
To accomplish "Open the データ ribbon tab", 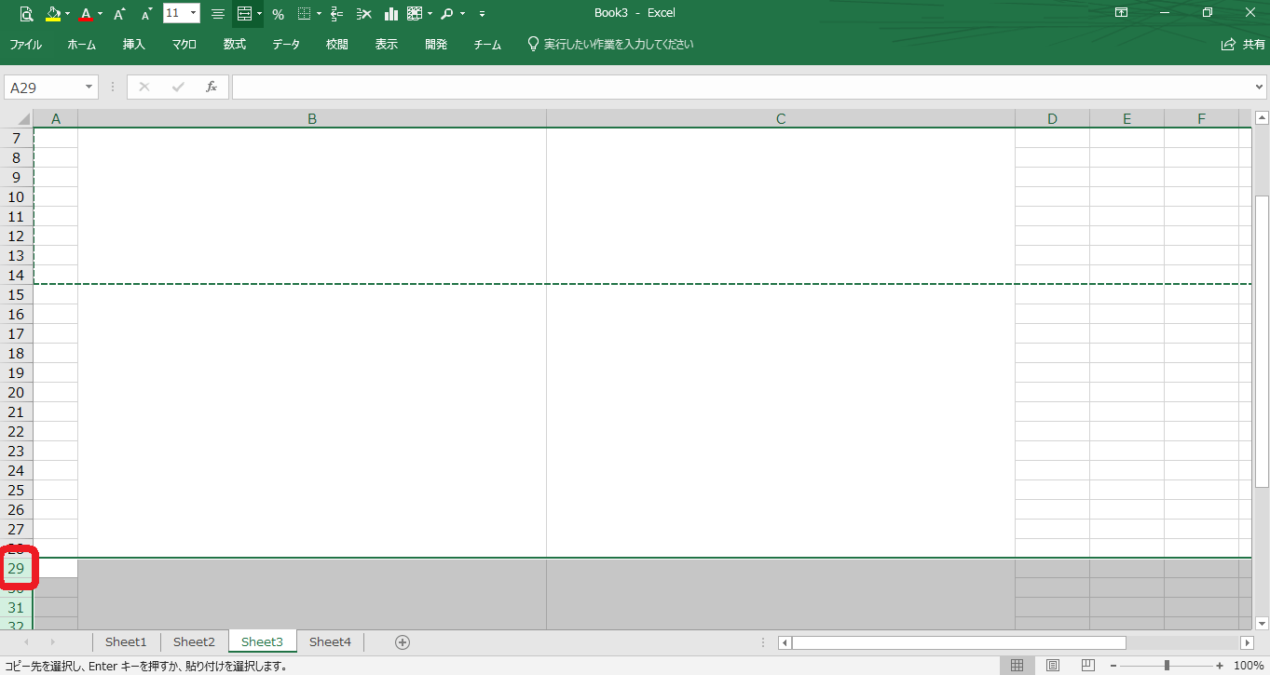I will [286, 45].
